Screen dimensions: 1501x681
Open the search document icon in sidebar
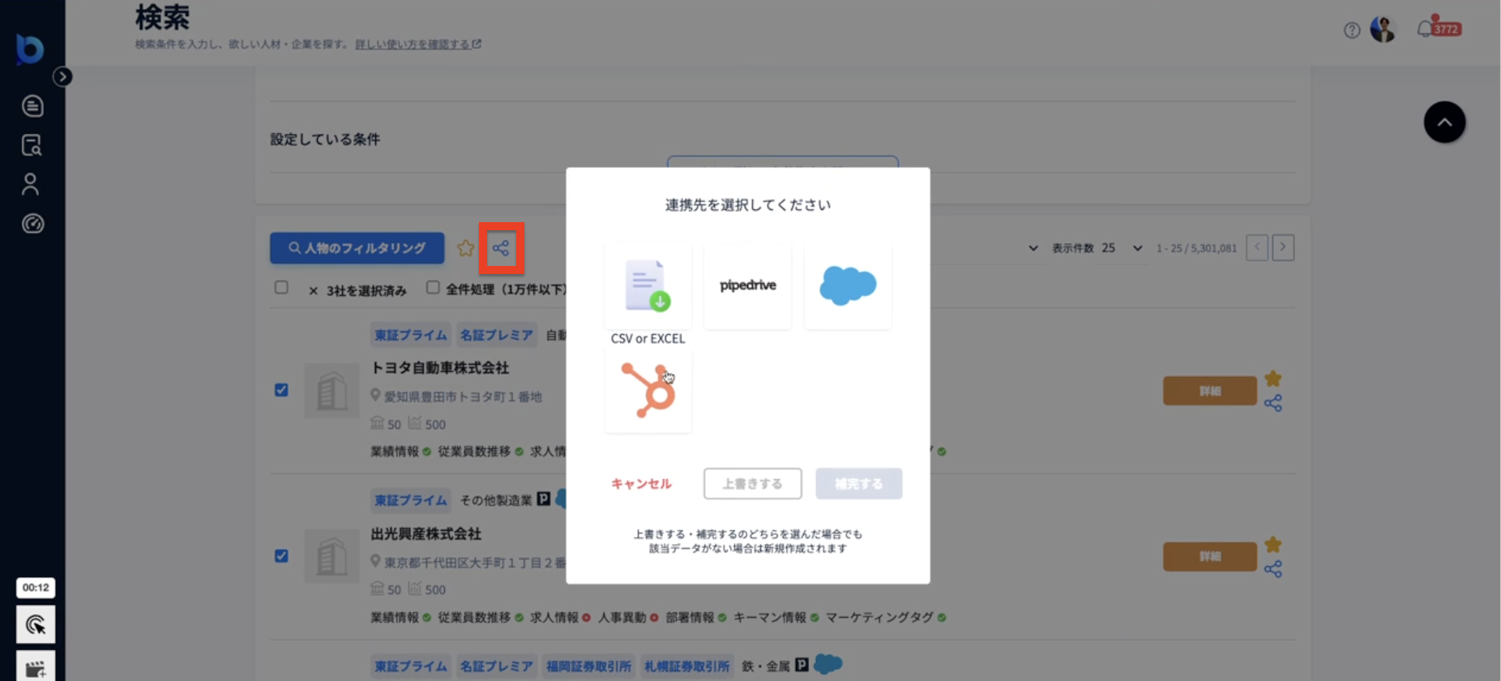pos(32,146)
